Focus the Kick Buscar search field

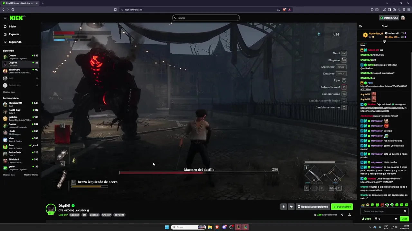(206, 18)
